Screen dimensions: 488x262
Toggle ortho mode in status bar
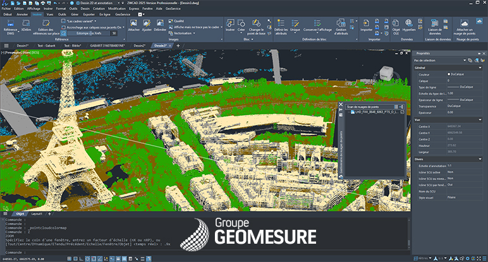82,259
